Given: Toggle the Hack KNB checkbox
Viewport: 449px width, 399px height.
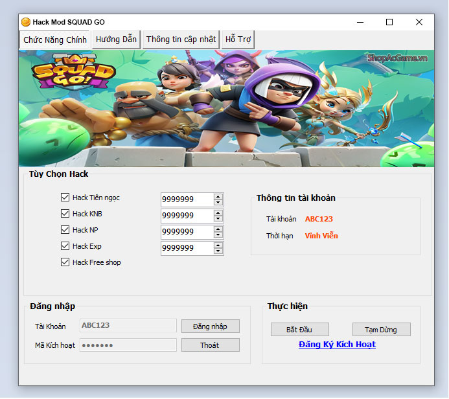Looking at the screenshot, I should 65,214.
